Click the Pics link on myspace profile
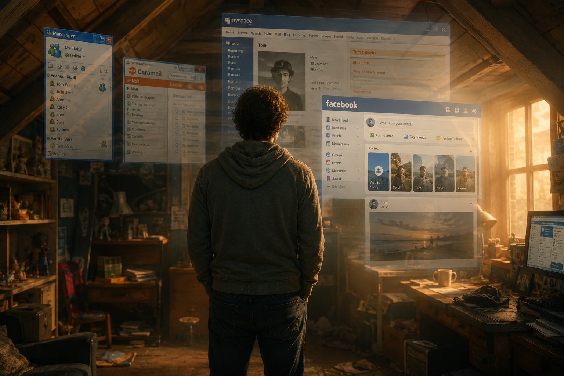 (x=326, y=89)
